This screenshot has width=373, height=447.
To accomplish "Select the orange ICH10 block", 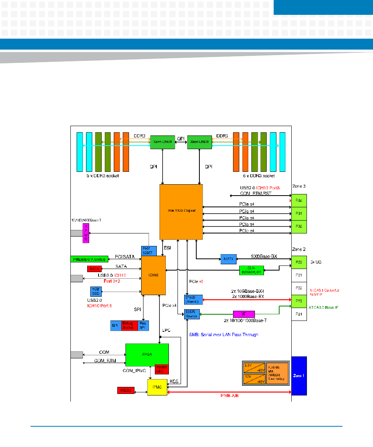I will [x=153, y=275].
